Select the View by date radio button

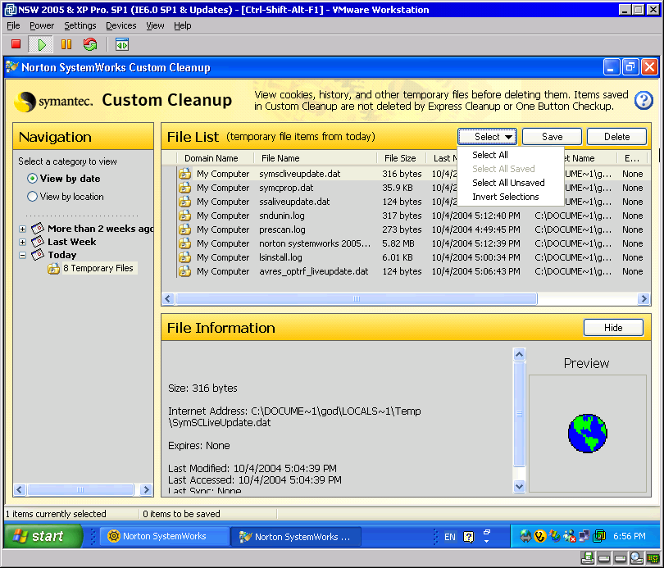coord(33,179)
